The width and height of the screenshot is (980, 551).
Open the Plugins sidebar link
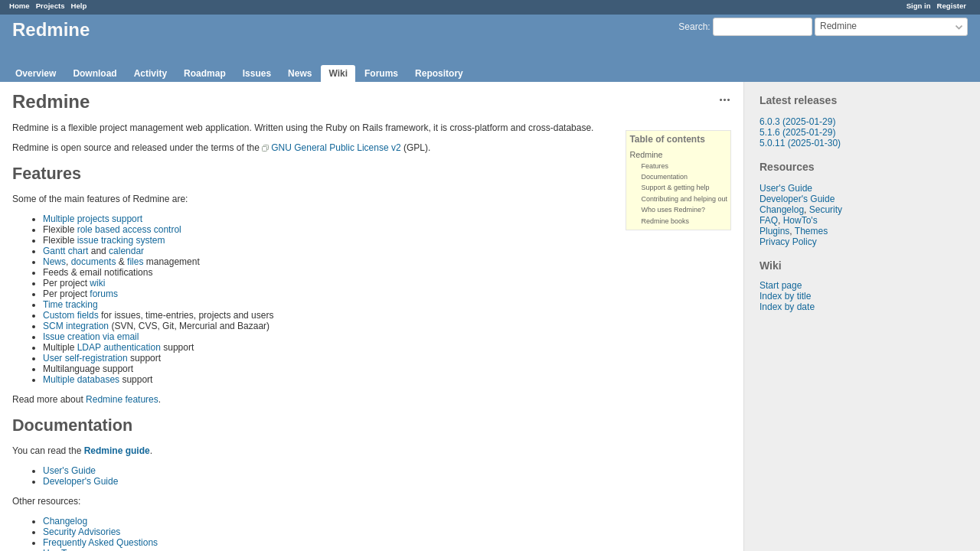pos(774,231)
